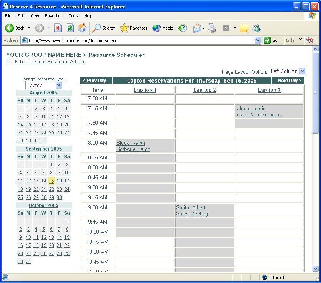Expand the address bar URL dropdown

258,40
